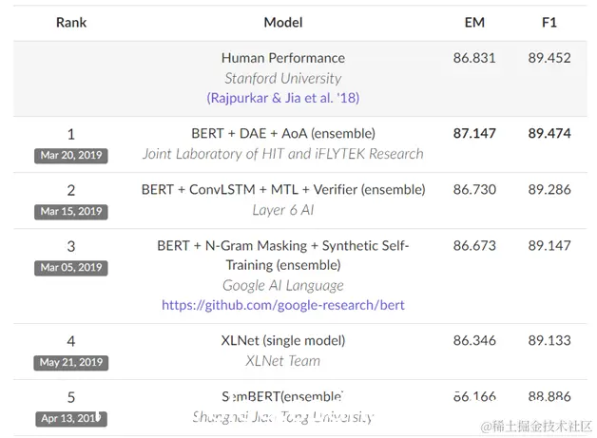The width and height of the screenshot is (597, 438).
Task: Click the BERT + ConvLSTM + MTL + Verifier entry
Action: coord(283,189)
